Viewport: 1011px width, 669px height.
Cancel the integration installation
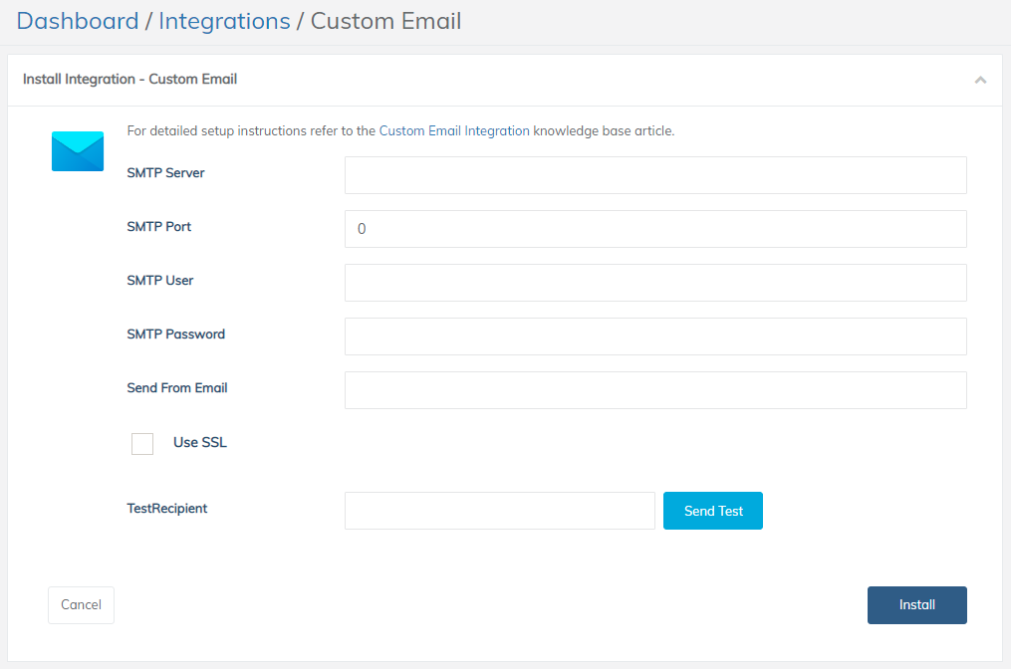tap(81, 605)
